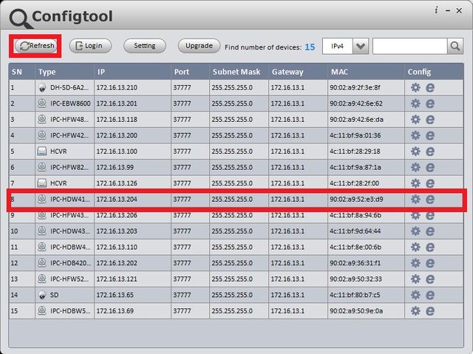Expand the IPv4 dropdown arrow

tap(361, 47)
